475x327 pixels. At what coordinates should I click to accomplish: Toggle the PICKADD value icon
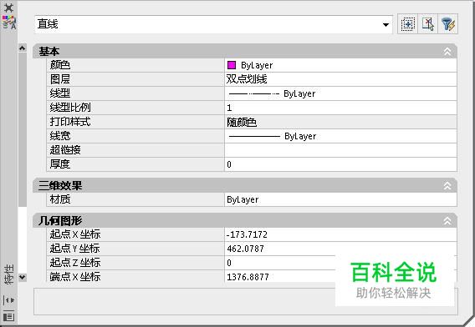click(x=408, y=24)
